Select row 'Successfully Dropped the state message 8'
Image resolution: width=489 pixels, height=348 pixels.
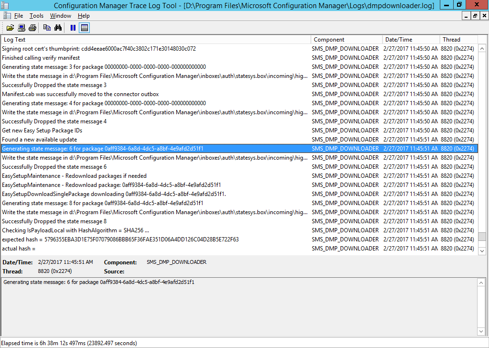239,221
